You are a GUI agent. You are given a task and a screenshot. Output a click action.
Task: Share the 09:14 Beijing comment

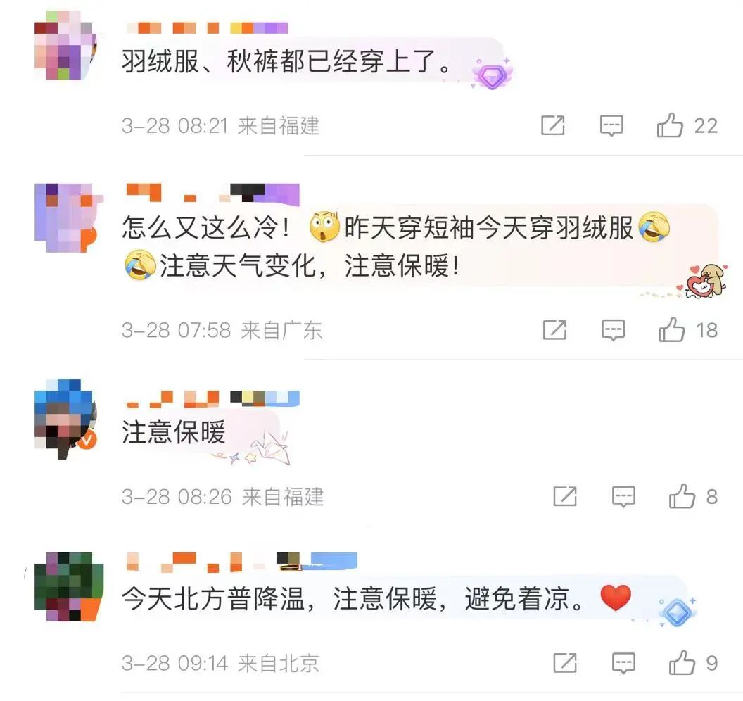[565, 662]
